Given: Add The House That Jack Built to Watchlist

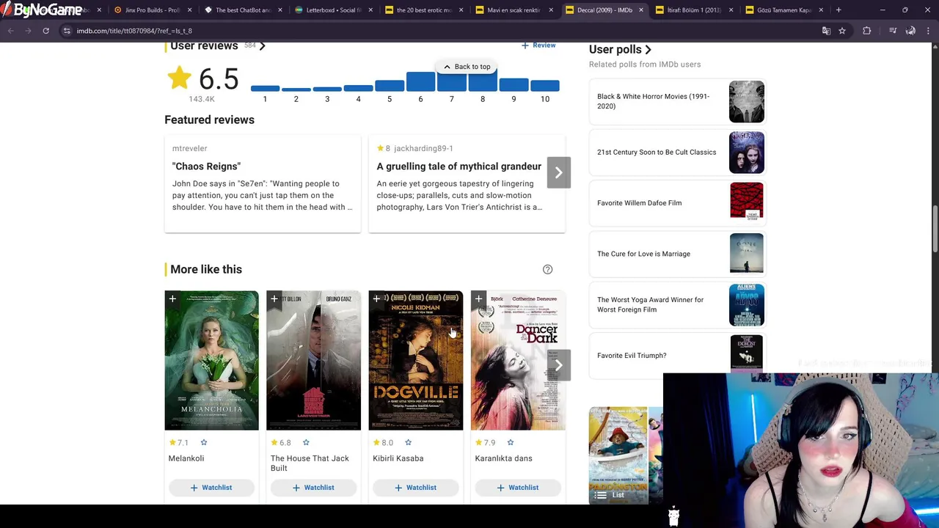Looking at the screenshot, I should click(313, 488).
